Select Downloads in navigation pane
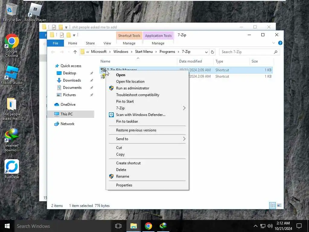 click(x=72, y=80)
